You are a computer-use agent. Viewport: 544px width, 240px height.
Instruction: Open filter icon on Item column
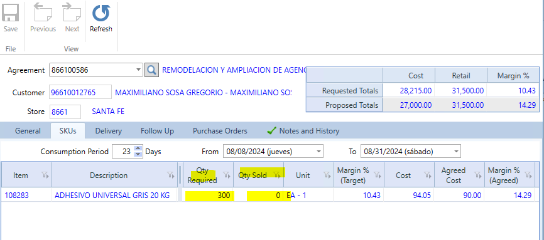[x=45, y=175]
